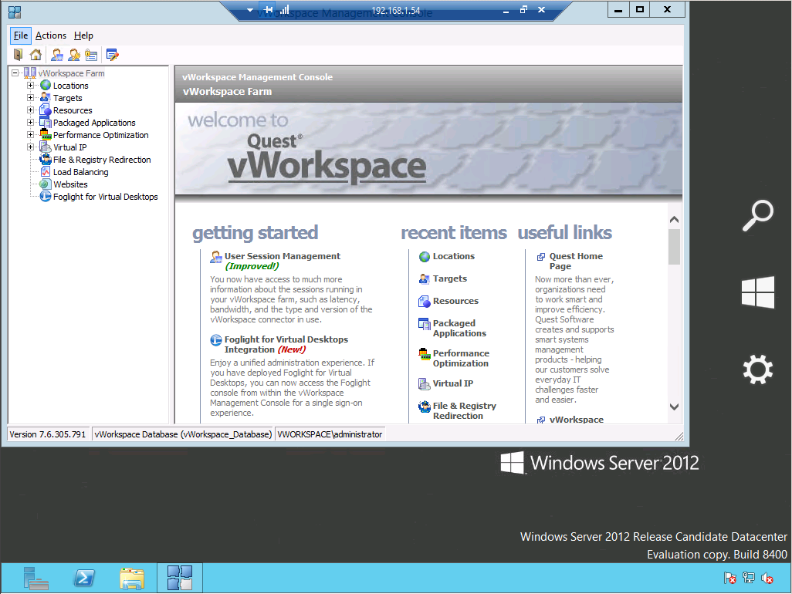This screenshot has width=792, height=594.
Task: Open the File menu
Action: tap(21, 35)
